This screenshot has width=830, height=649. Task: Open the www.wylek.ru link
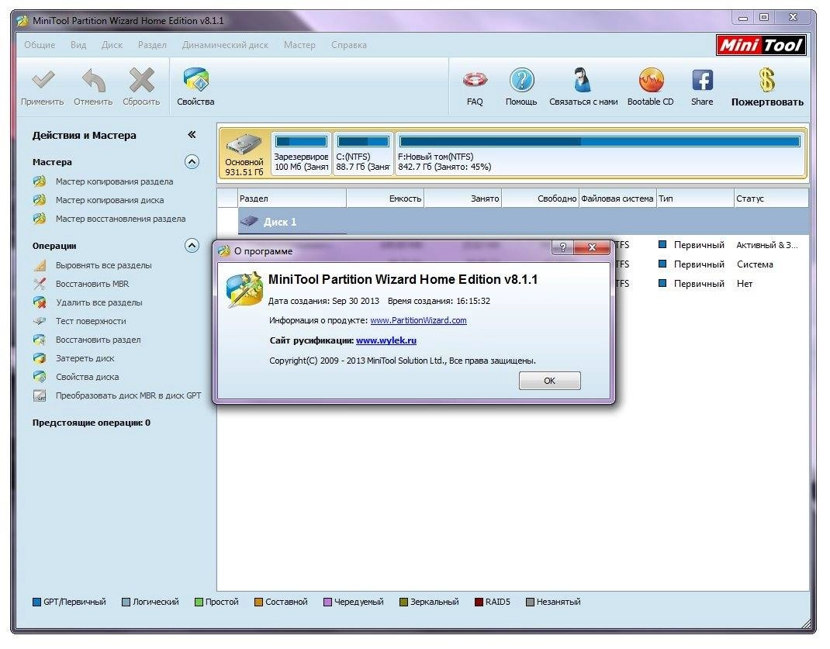coord(386,340)
